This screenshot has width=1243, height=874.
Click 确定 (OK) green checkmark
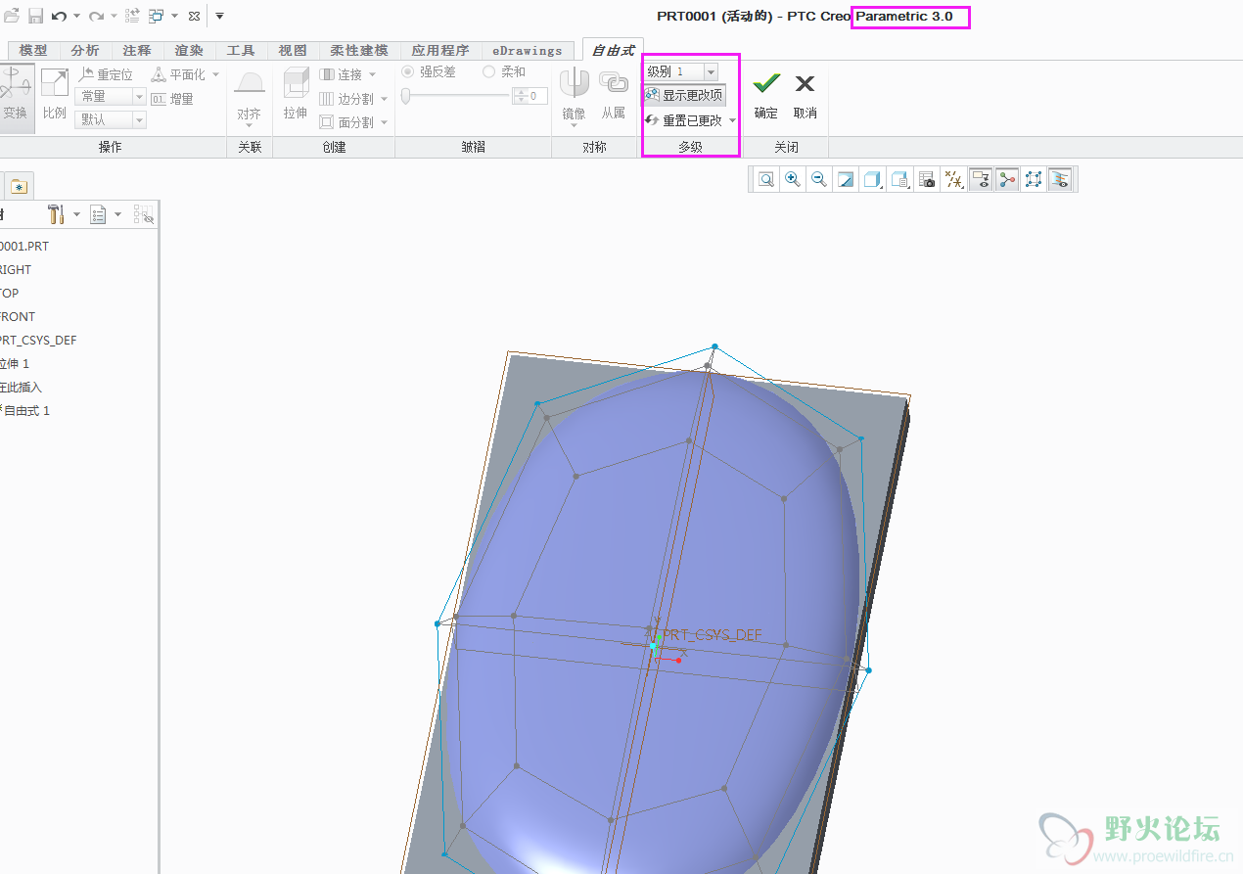(x=766, y=96)
